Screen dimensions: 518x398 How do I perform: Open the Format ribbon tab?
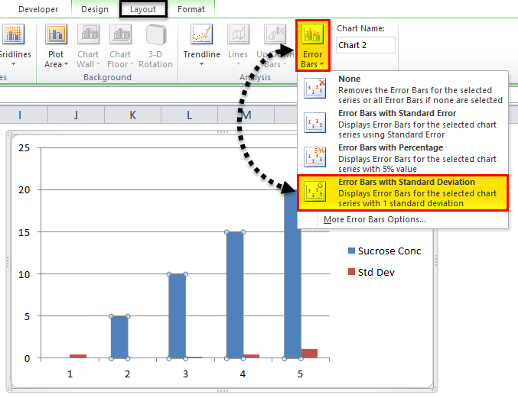tap(191, 9)
